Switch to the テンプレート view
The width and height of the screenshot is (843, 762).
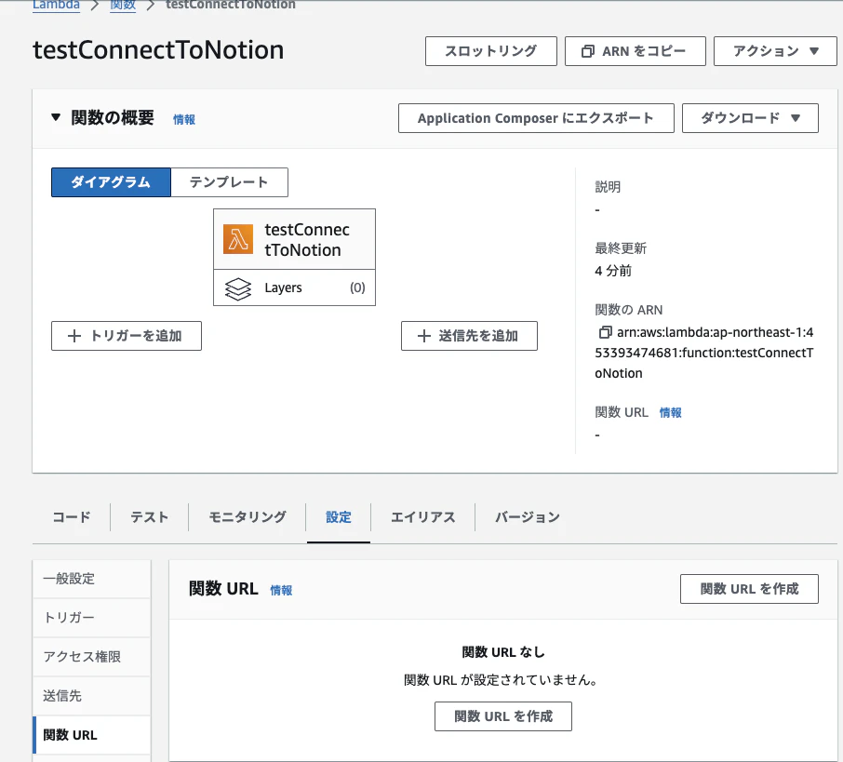[x=229, y=182]
